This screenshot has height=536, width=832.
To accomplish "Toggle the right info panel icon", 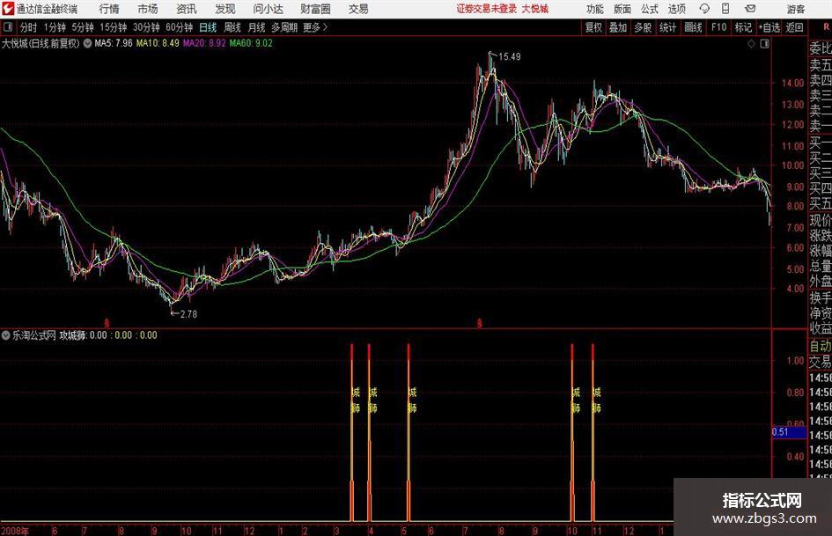I will [x=764, y=44].
